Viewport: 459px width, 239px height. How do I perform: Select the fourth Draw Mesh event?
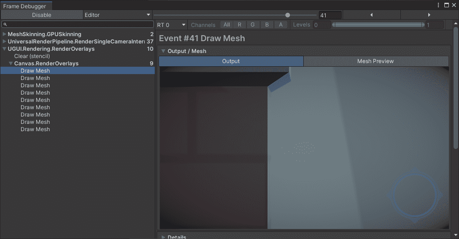(x=77, y=93)
